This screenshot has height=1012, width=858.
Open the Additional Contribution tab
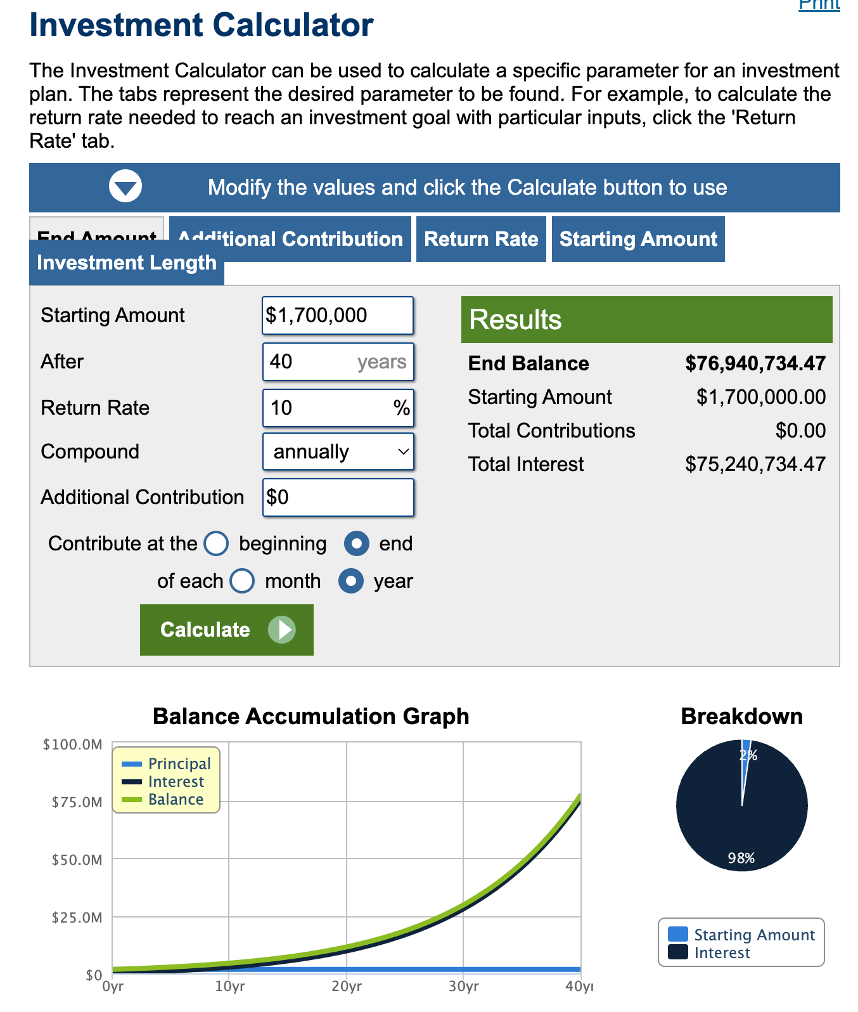tap(290, 239)
